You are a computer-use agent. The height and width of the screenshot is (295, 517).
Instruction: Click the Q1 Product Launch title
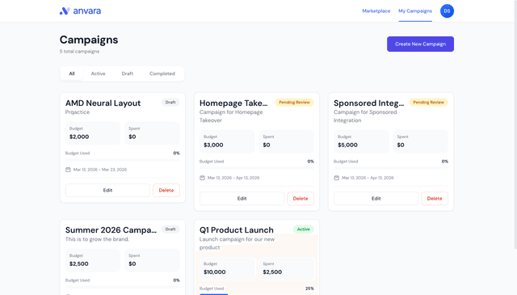pos(237,230)
